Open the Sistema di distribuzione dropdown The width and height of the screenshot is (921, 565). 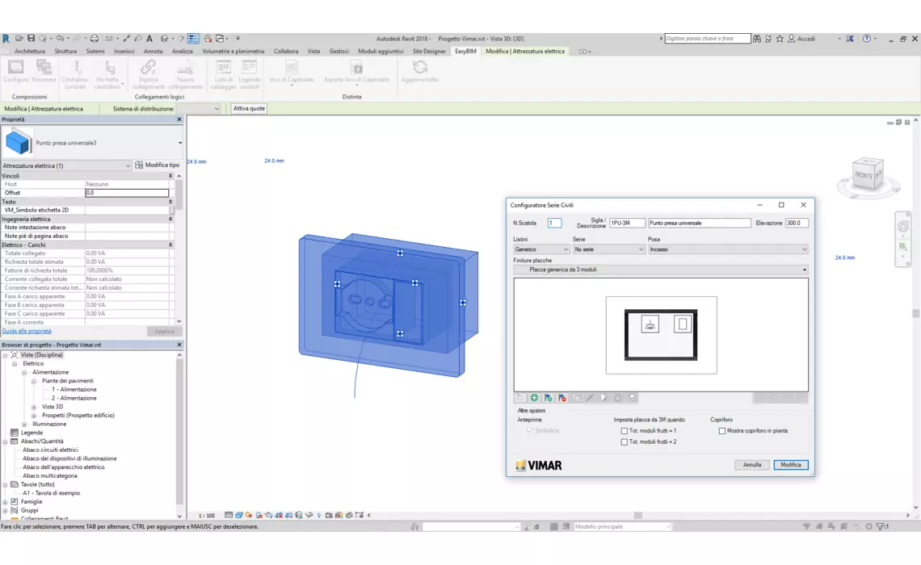point(199,108)
